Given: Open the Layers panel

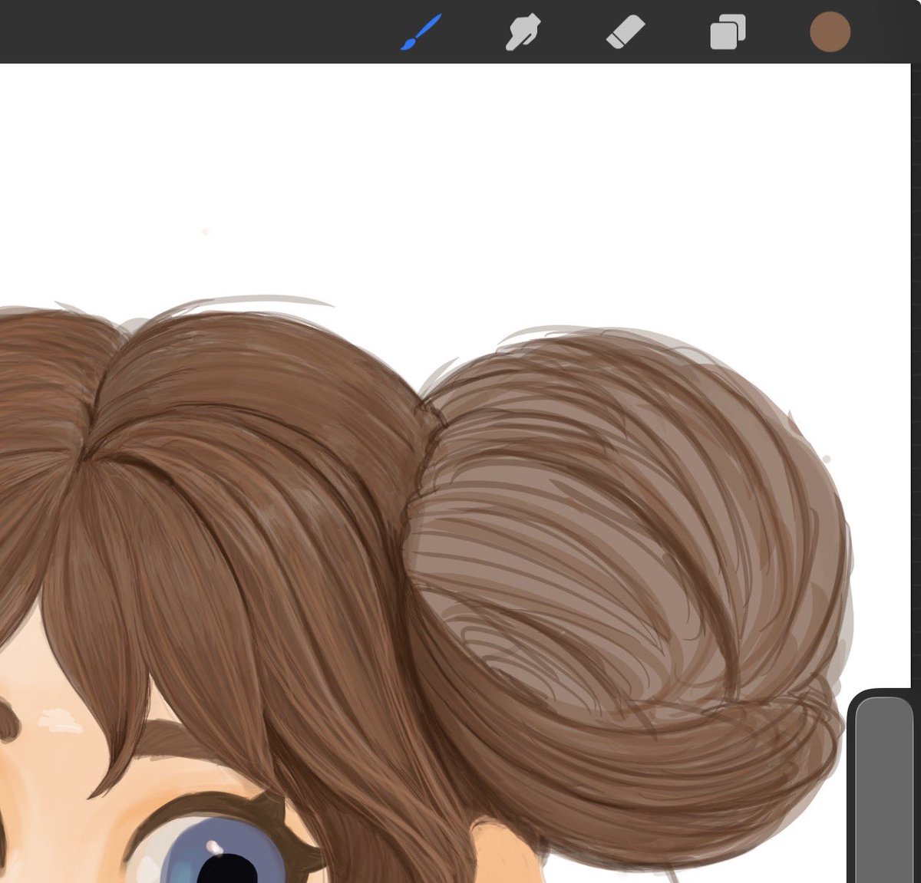Looking at the screenshot, I should pos(728,33).
